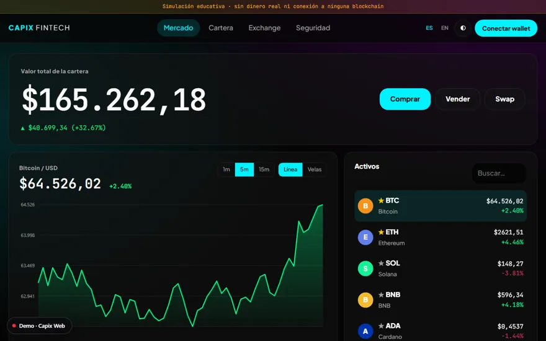Switch language to EN

coord(445,28)
